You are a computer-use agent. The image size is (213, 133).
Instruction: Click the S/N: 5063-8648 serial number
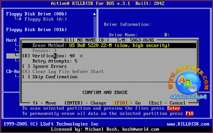[x=135, y=40]
